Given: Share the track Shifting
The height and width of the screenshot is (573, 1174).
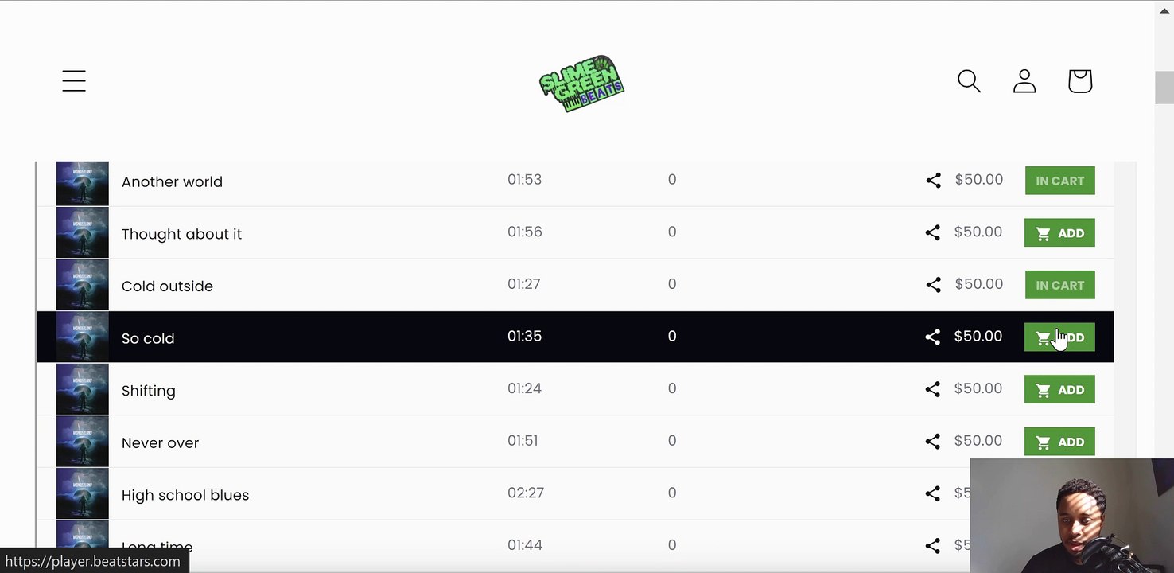Looking at the screenshot, I should click(933, 389).
